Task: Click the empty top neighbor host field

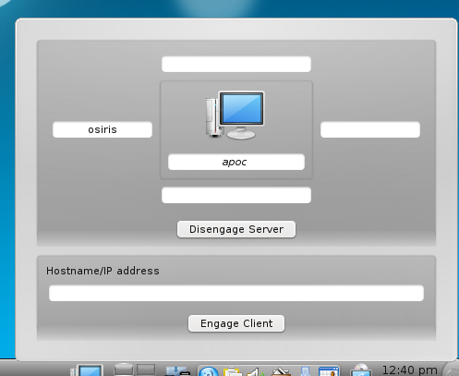Action: (x=236, y=64)
